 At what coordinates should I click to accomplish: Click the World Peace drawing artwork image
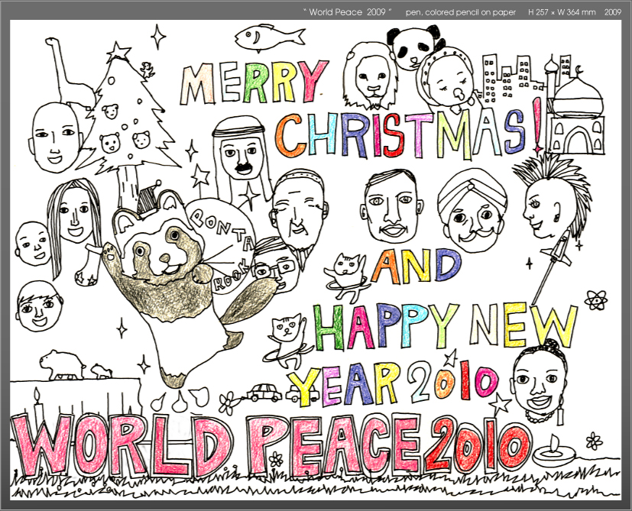click(316, 260)
